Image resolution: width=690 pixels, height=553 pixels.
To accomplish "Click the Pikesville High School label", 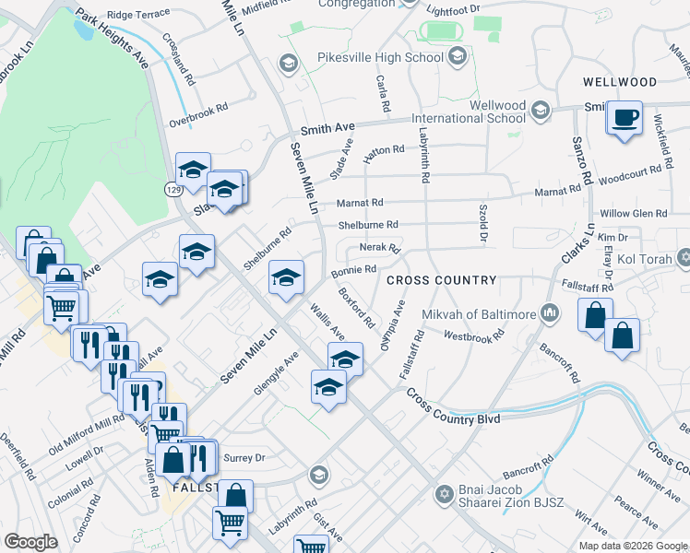I will tap(380, 57).
